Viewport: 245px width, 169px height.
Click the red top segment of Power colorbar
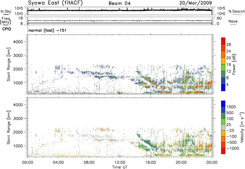pos(223,41)
